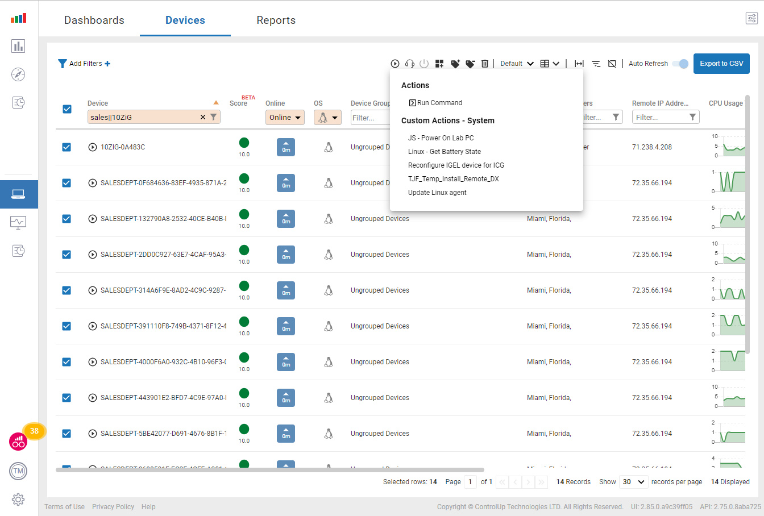Click the Export to CSV button

pos(721,64)
